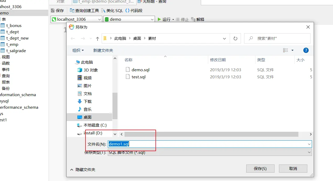This screenshot has width=333, height=181.
Task: Select the t_dept_new table
Action: tap(17, 38)
